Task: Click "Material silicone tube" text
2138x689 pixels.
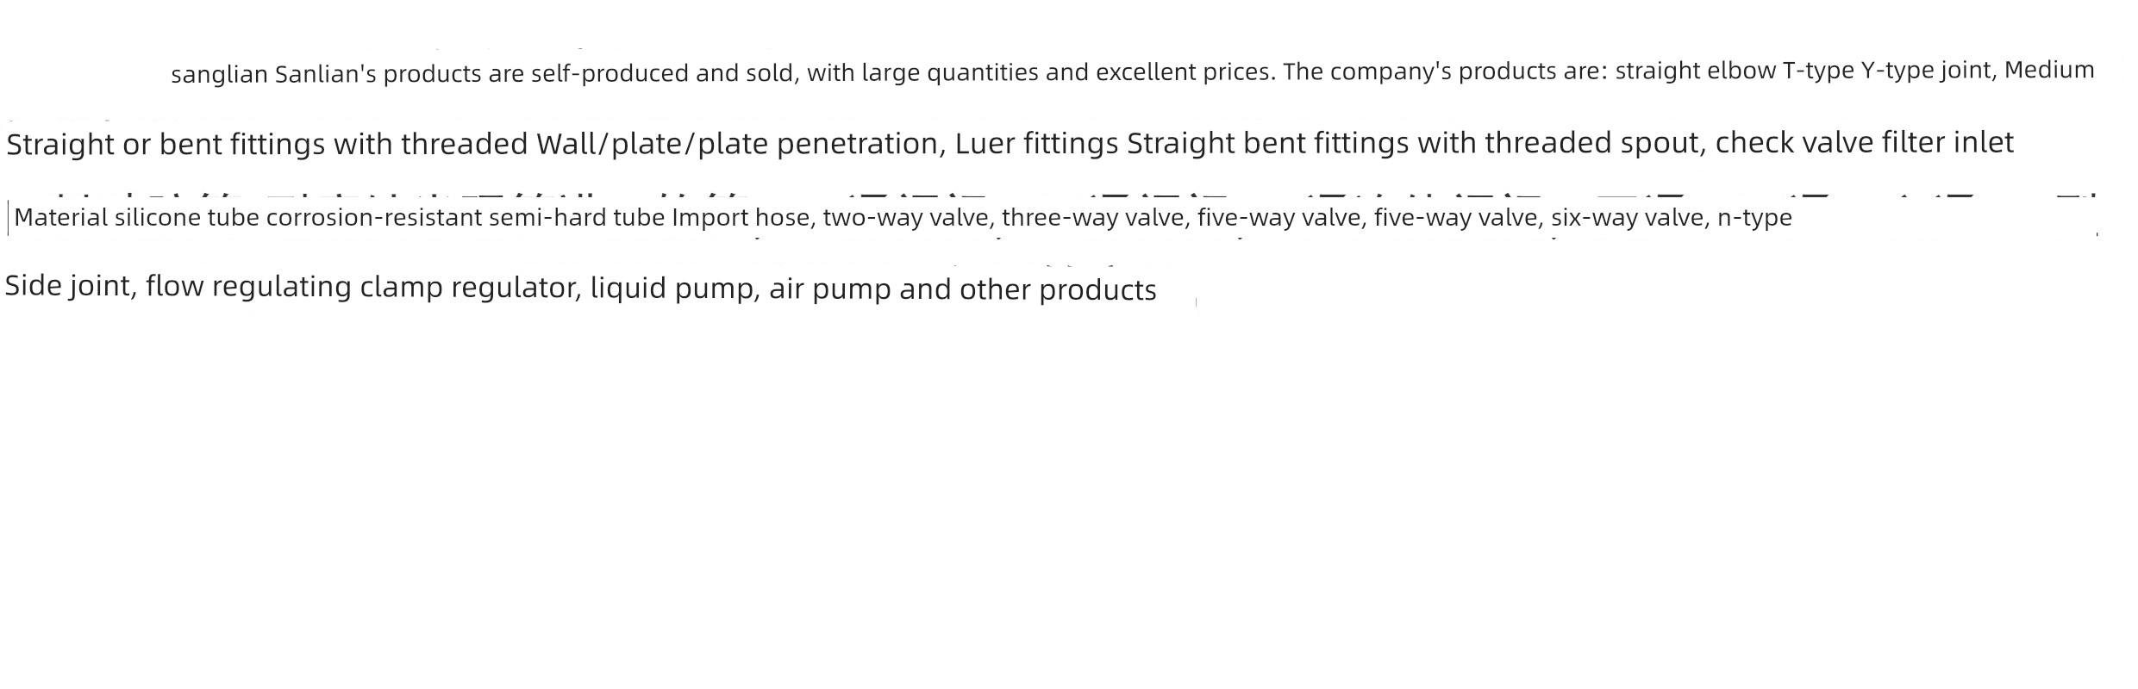Action: [137, 217]
